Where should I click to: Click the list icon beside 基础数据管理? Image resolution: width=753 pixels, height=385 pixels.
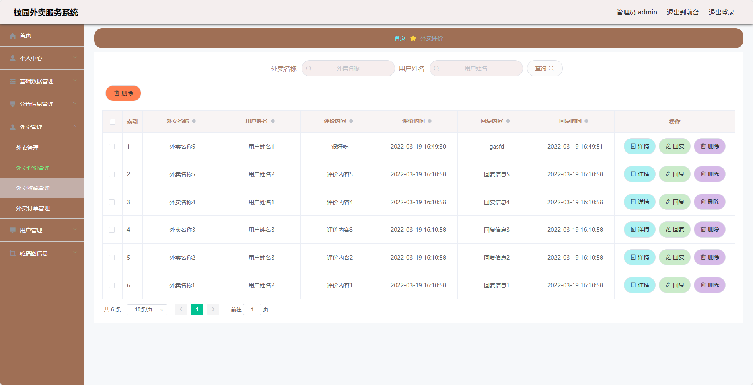pos(13,82)
